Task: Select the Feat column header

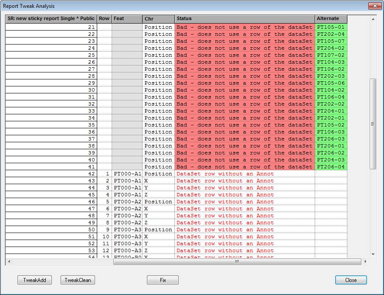Action: tap(127, 19)
